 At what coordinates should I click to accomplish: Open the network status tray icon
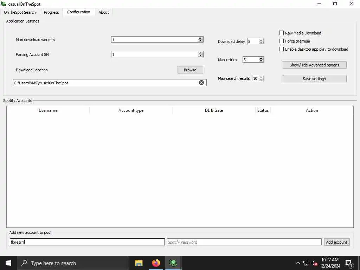pyautogui.click(x=306, y=263)
